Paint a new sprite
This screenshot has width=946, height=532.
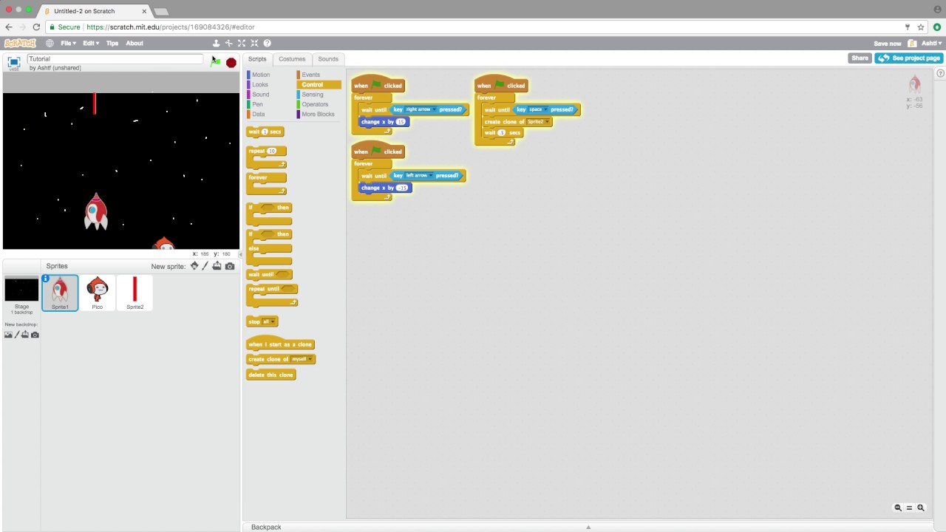click(x=205, y=266)
